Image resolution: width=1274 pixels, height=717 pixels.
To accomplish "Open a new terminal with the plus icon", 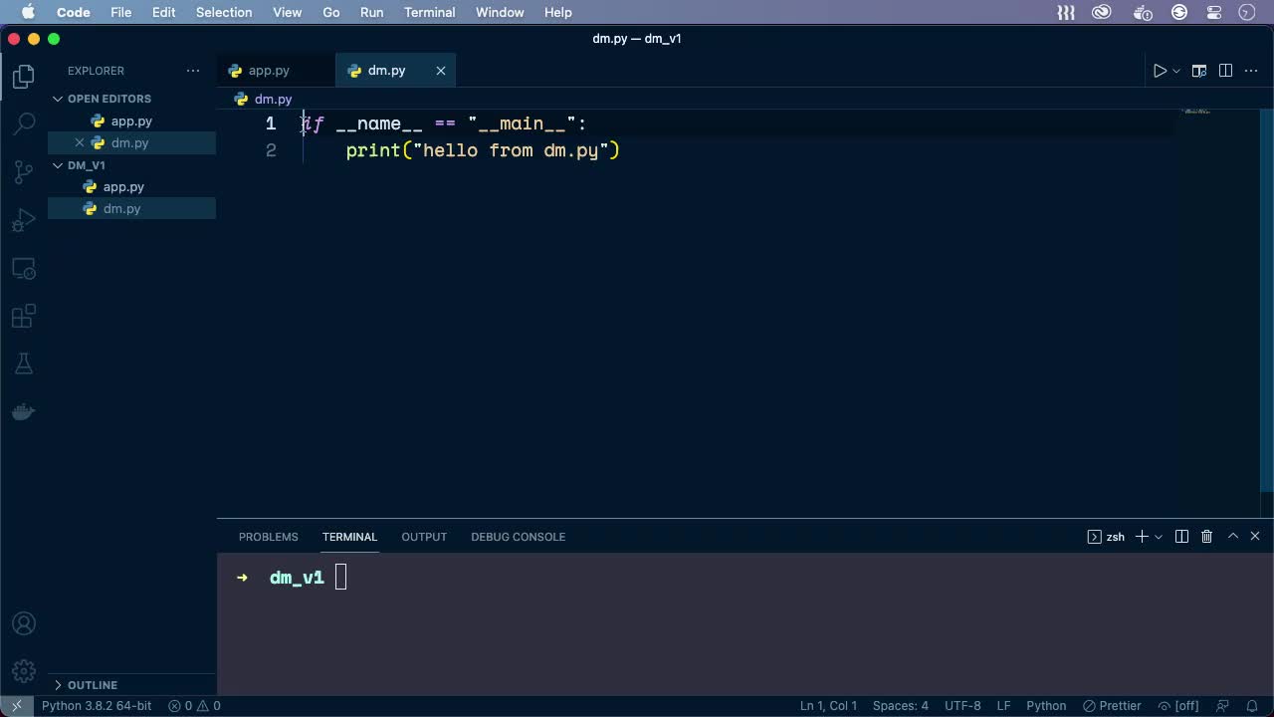I will click(1141, 536).
